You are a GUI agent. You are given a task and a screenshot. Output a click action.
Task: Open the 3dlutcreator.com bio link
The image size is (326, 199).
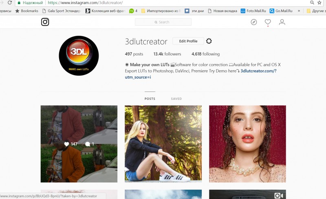[x=258, y=71]
